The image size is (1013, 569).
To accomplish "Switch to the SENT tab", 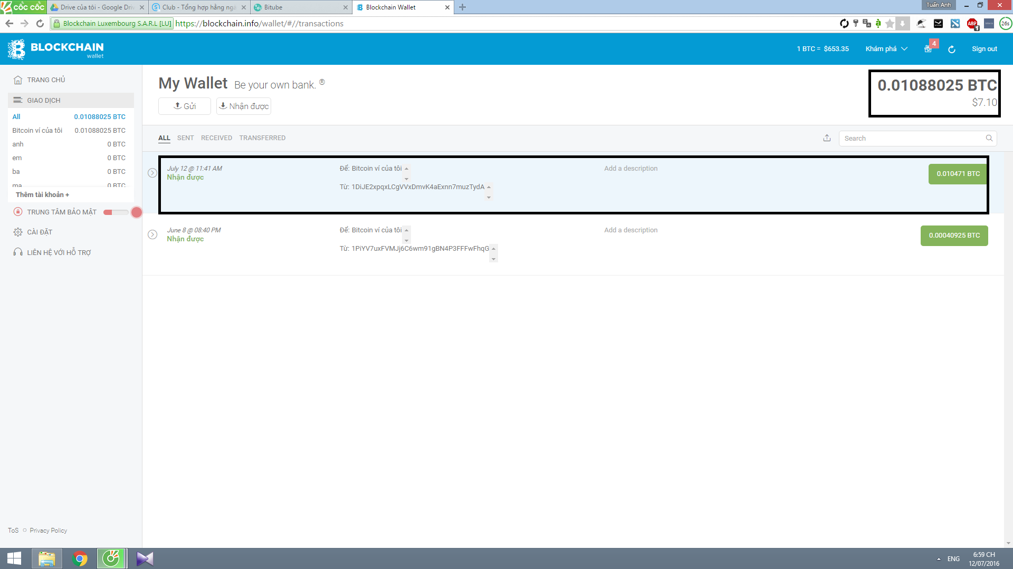I will pos(185,138).
